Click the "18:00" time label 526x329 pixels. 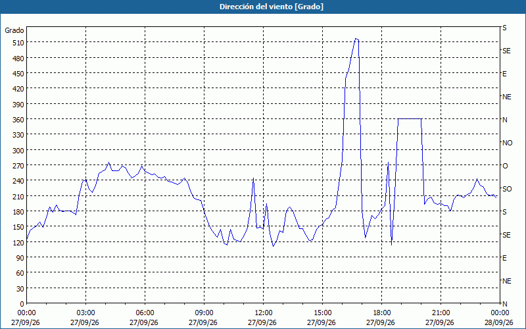pos(382,313)
